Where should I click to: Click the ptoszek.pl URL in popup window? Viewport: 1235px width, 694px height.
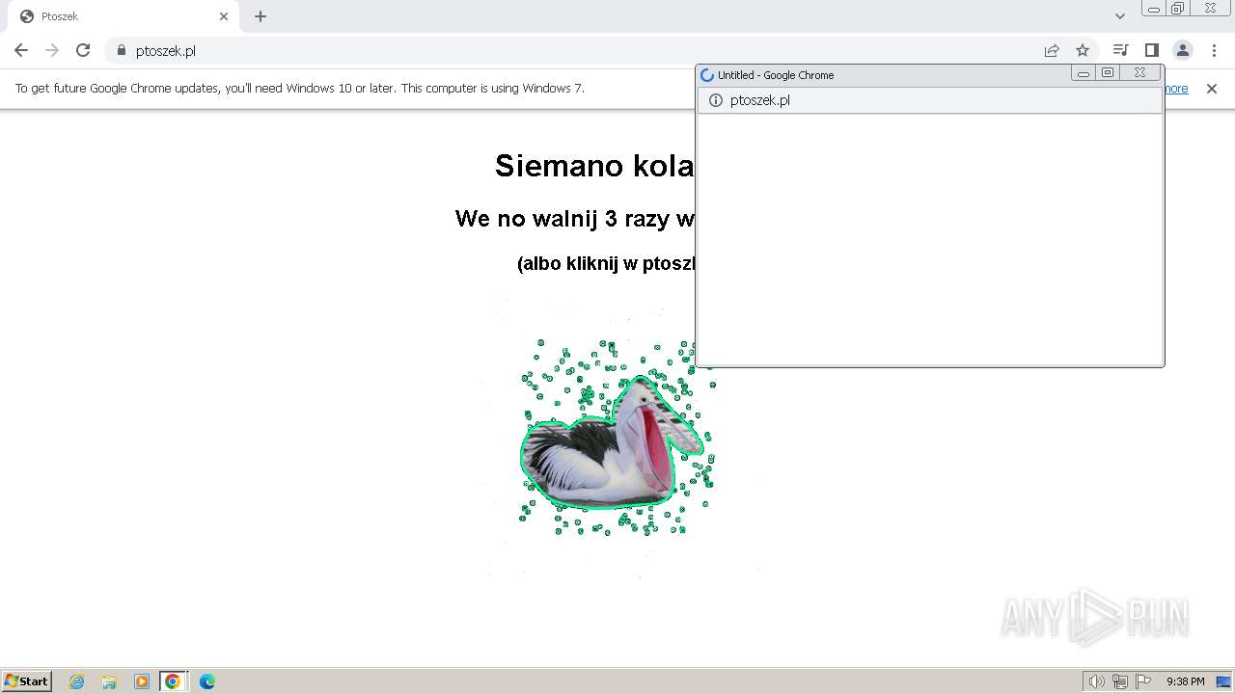(760, 100)
